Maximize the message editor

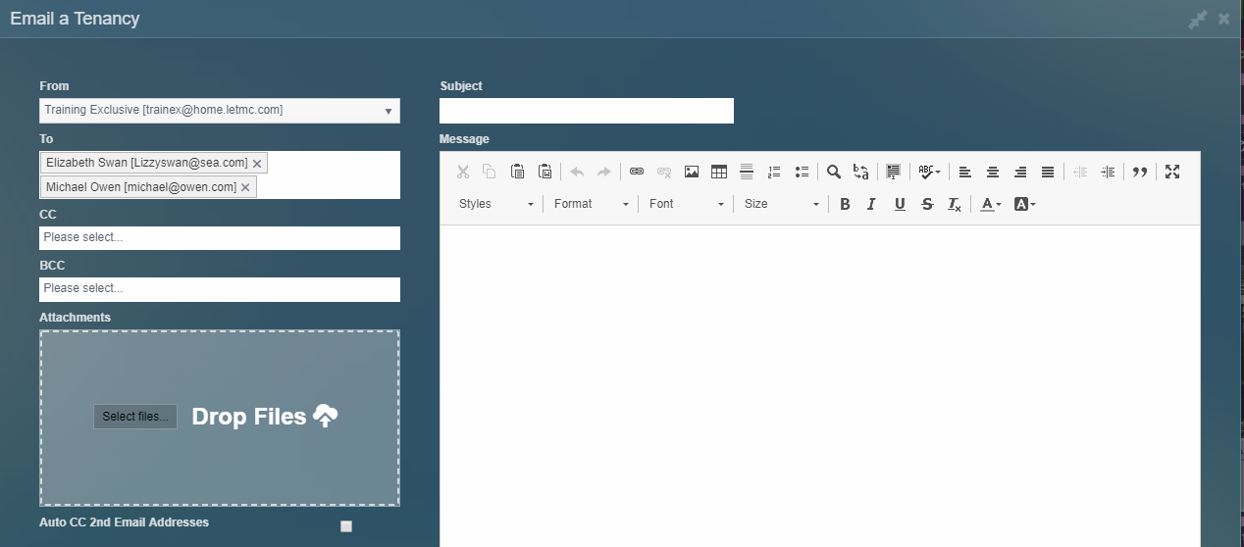click(1172, 172)
